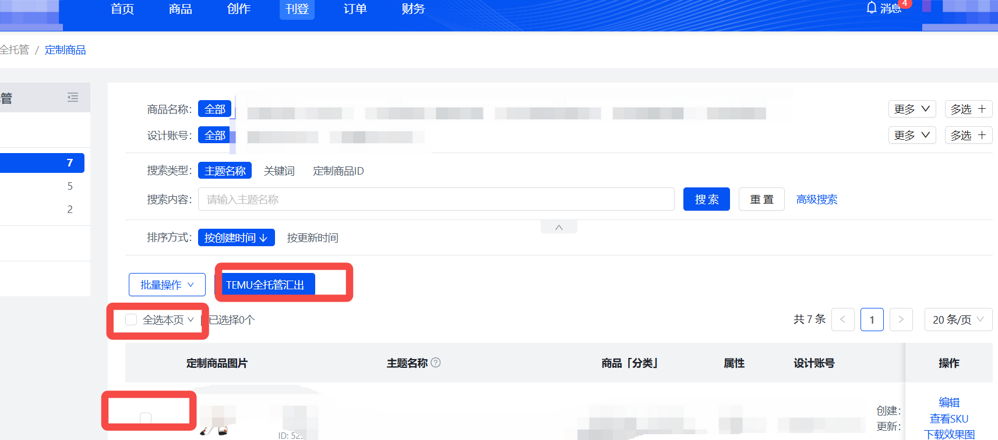Click the TEMU全托管汇出 button
Image resolution: width=998 pixels, height=440 pixels.
tap(265, 285)
